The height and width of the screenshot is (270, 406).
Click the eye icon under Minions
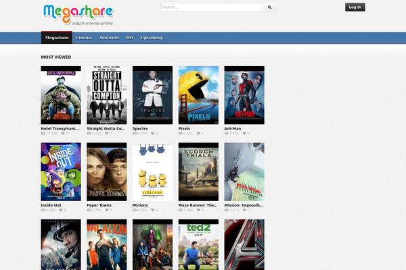[x=135, y=210]
